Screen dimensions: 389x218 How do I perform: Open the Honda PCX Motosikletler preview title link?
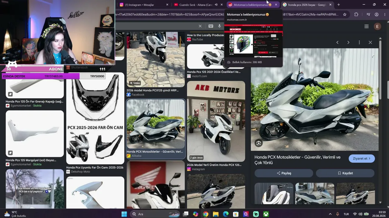[x=298, y=160]
